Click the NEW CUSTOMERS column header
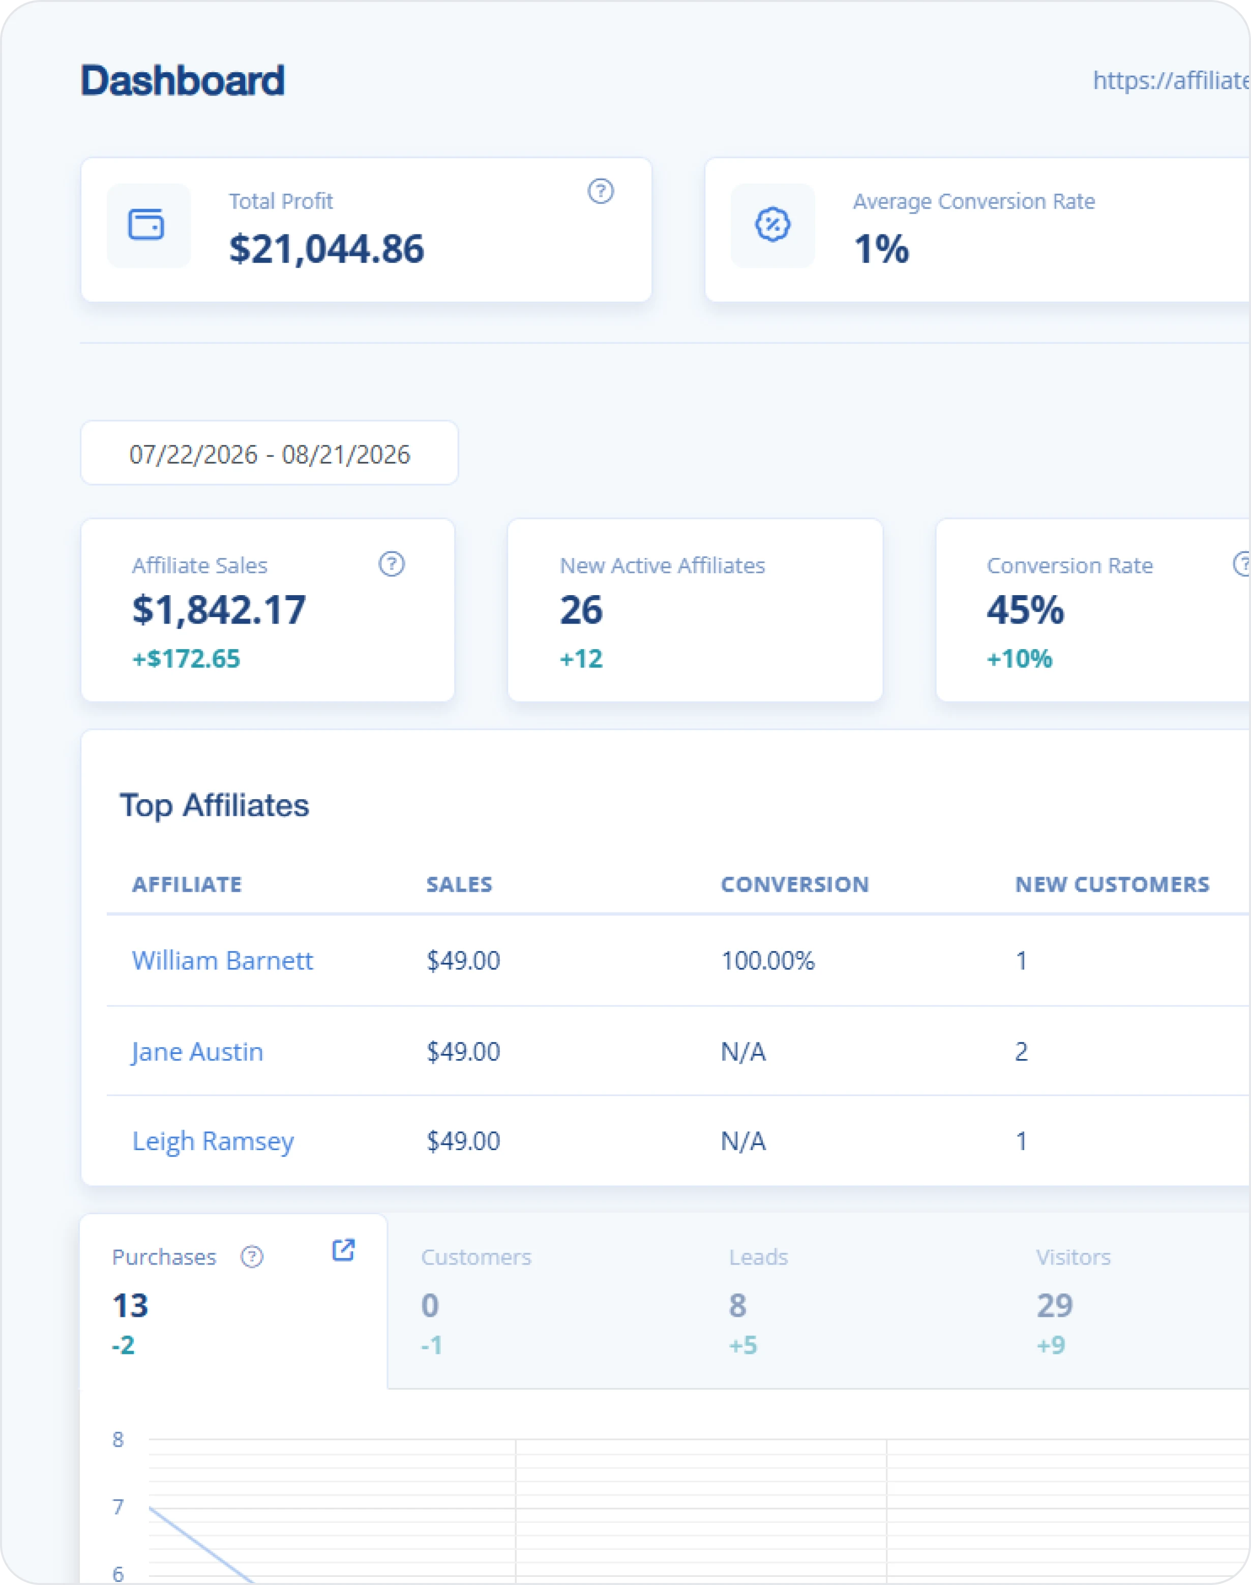The width and height of the screenshot is (1251, 1585). 1112,884
